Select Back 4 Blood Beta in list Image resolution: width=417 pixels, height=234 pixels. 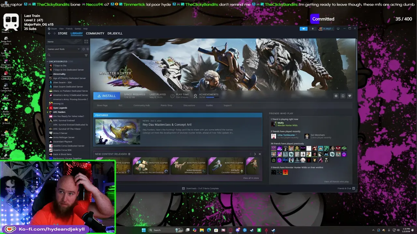pyautogui.click(x=62, y=154)
